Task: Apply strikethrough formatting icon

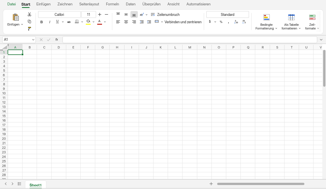Action: click(x=69, y=22)
